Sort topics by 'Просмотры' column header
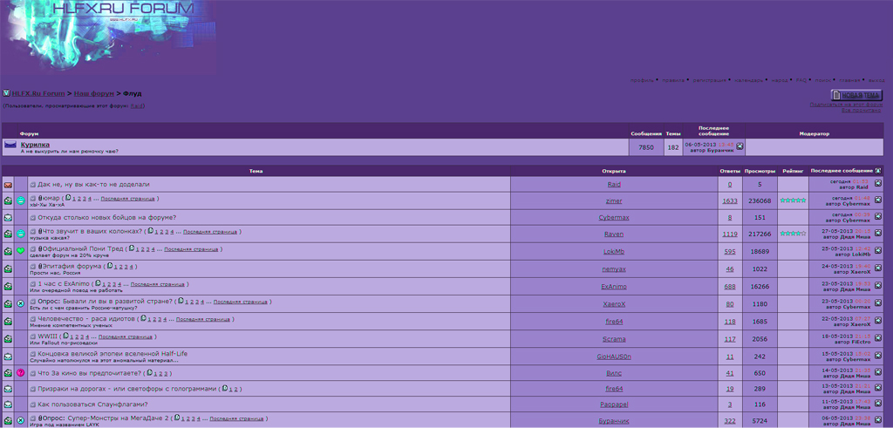The width and height of the screenshot is (893, 428). [x=760, y=171]
